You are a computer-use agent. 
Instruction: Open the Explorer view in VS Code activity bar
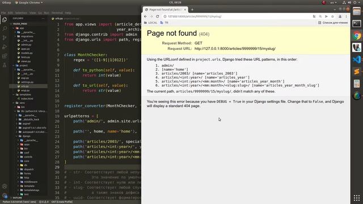point(5,20)
